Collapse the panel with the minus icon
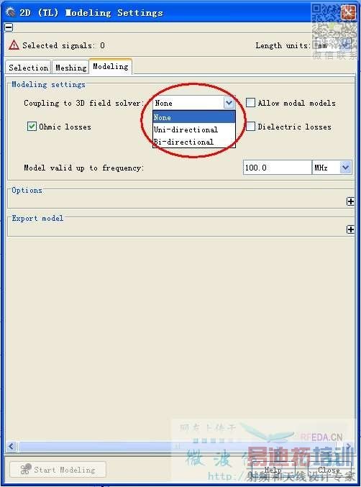This screenshot has height=487, width=361. pyautogui.click(x=9, y=27)
